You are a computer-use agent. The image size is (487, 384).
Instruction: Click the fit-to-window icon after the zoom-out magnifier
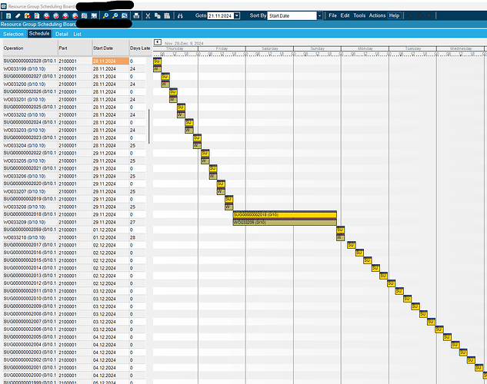click(x=125, y=16)
